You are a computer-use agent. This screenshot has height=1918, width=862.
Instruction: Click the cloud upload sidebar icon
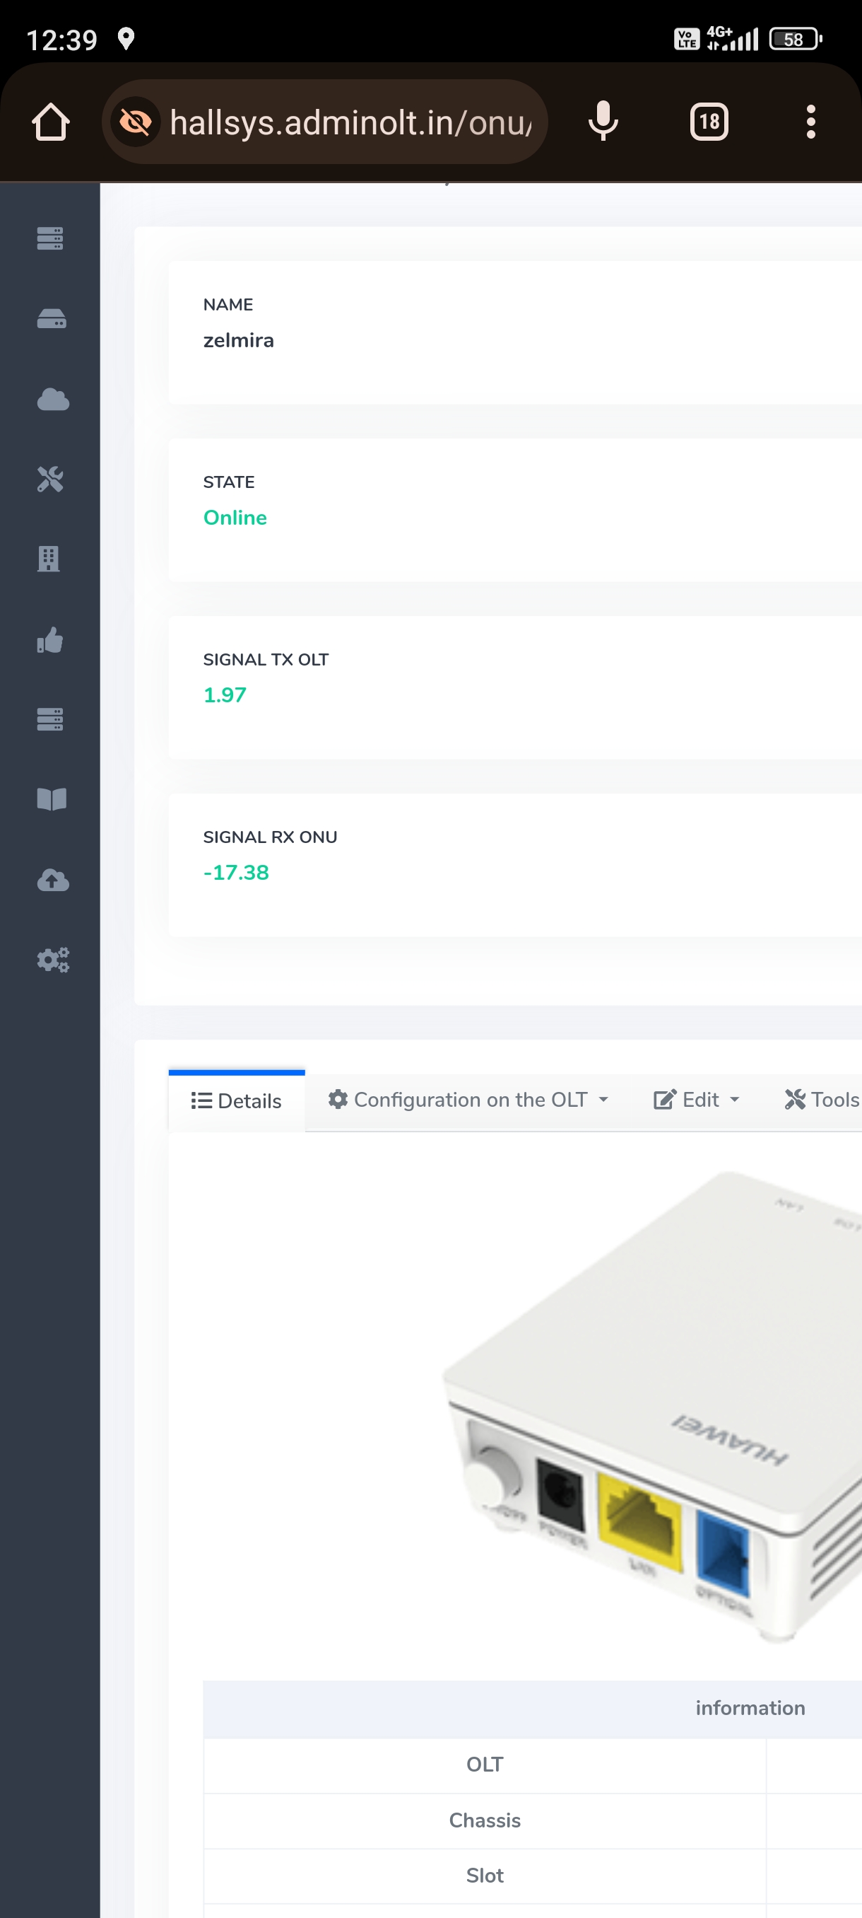pos(52,880)
